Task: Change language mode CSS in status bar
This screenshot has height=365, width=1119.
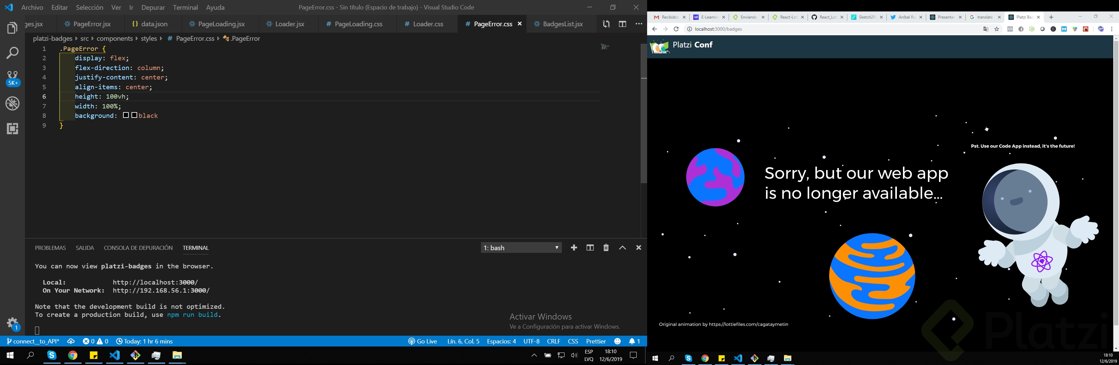Action: pos(573,341)
